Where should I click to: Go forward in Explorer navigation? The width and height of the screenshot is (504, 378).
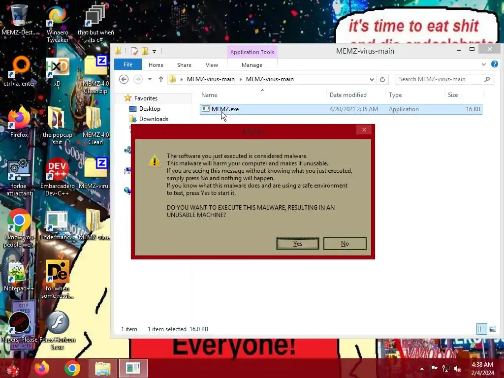(138, 79)
